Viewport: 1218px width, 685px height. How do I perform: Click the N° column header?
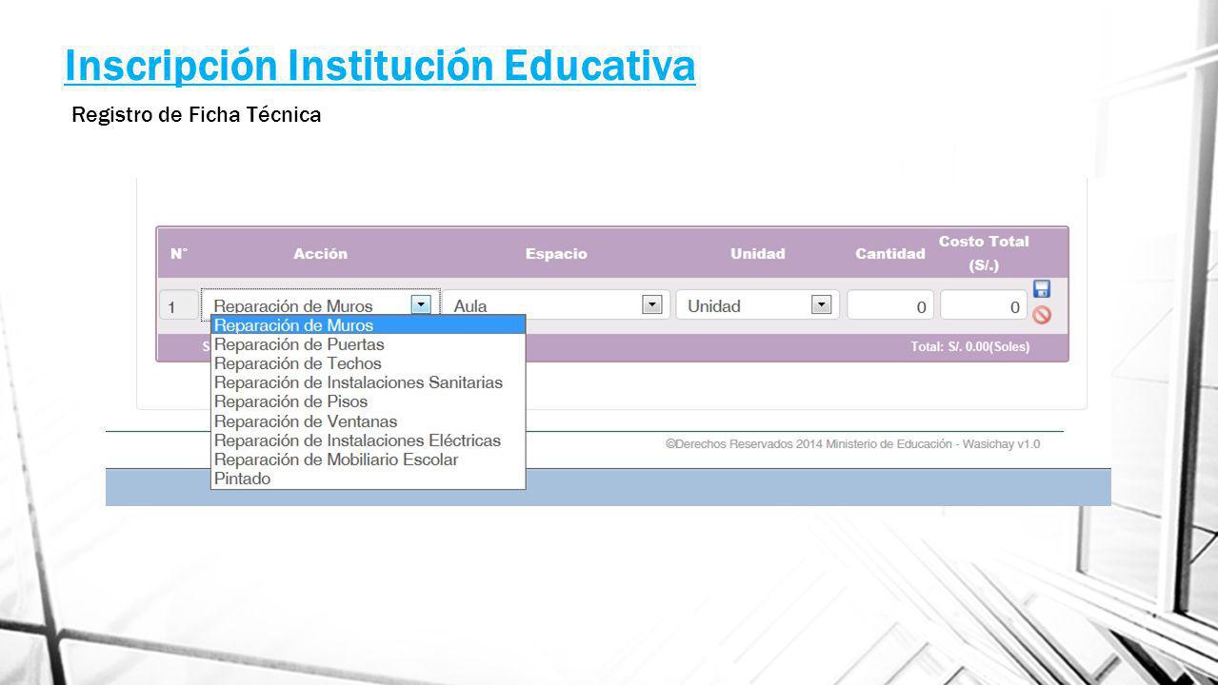(x=179, y=254)
